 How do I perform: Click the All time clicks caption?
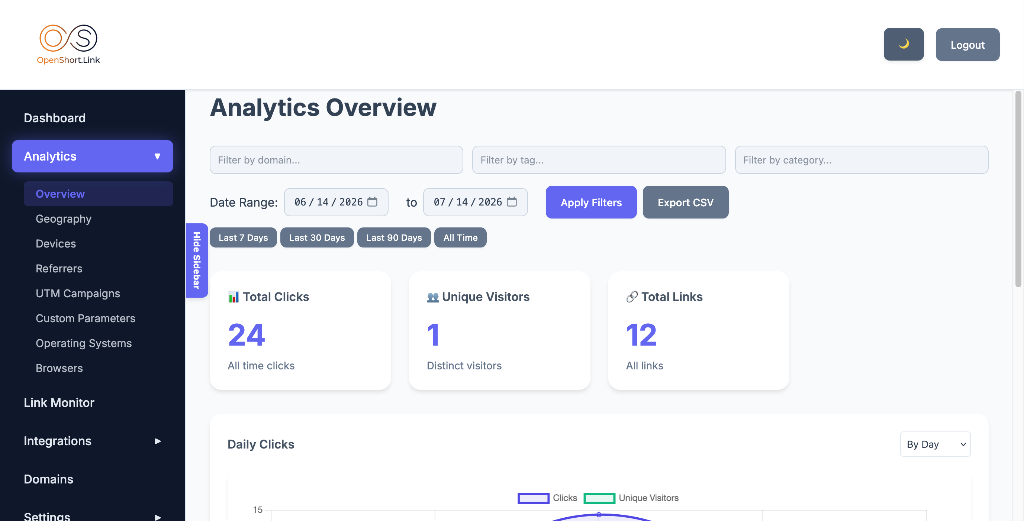click(261, 366)
